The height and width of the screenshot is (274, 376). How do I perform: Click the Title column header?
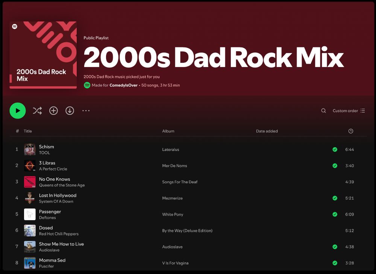pyautogui.click(x=27, y=131)
